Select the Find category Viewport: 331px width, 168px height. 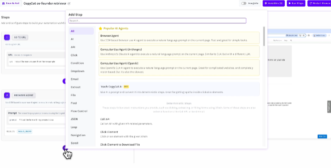point(81,103)
